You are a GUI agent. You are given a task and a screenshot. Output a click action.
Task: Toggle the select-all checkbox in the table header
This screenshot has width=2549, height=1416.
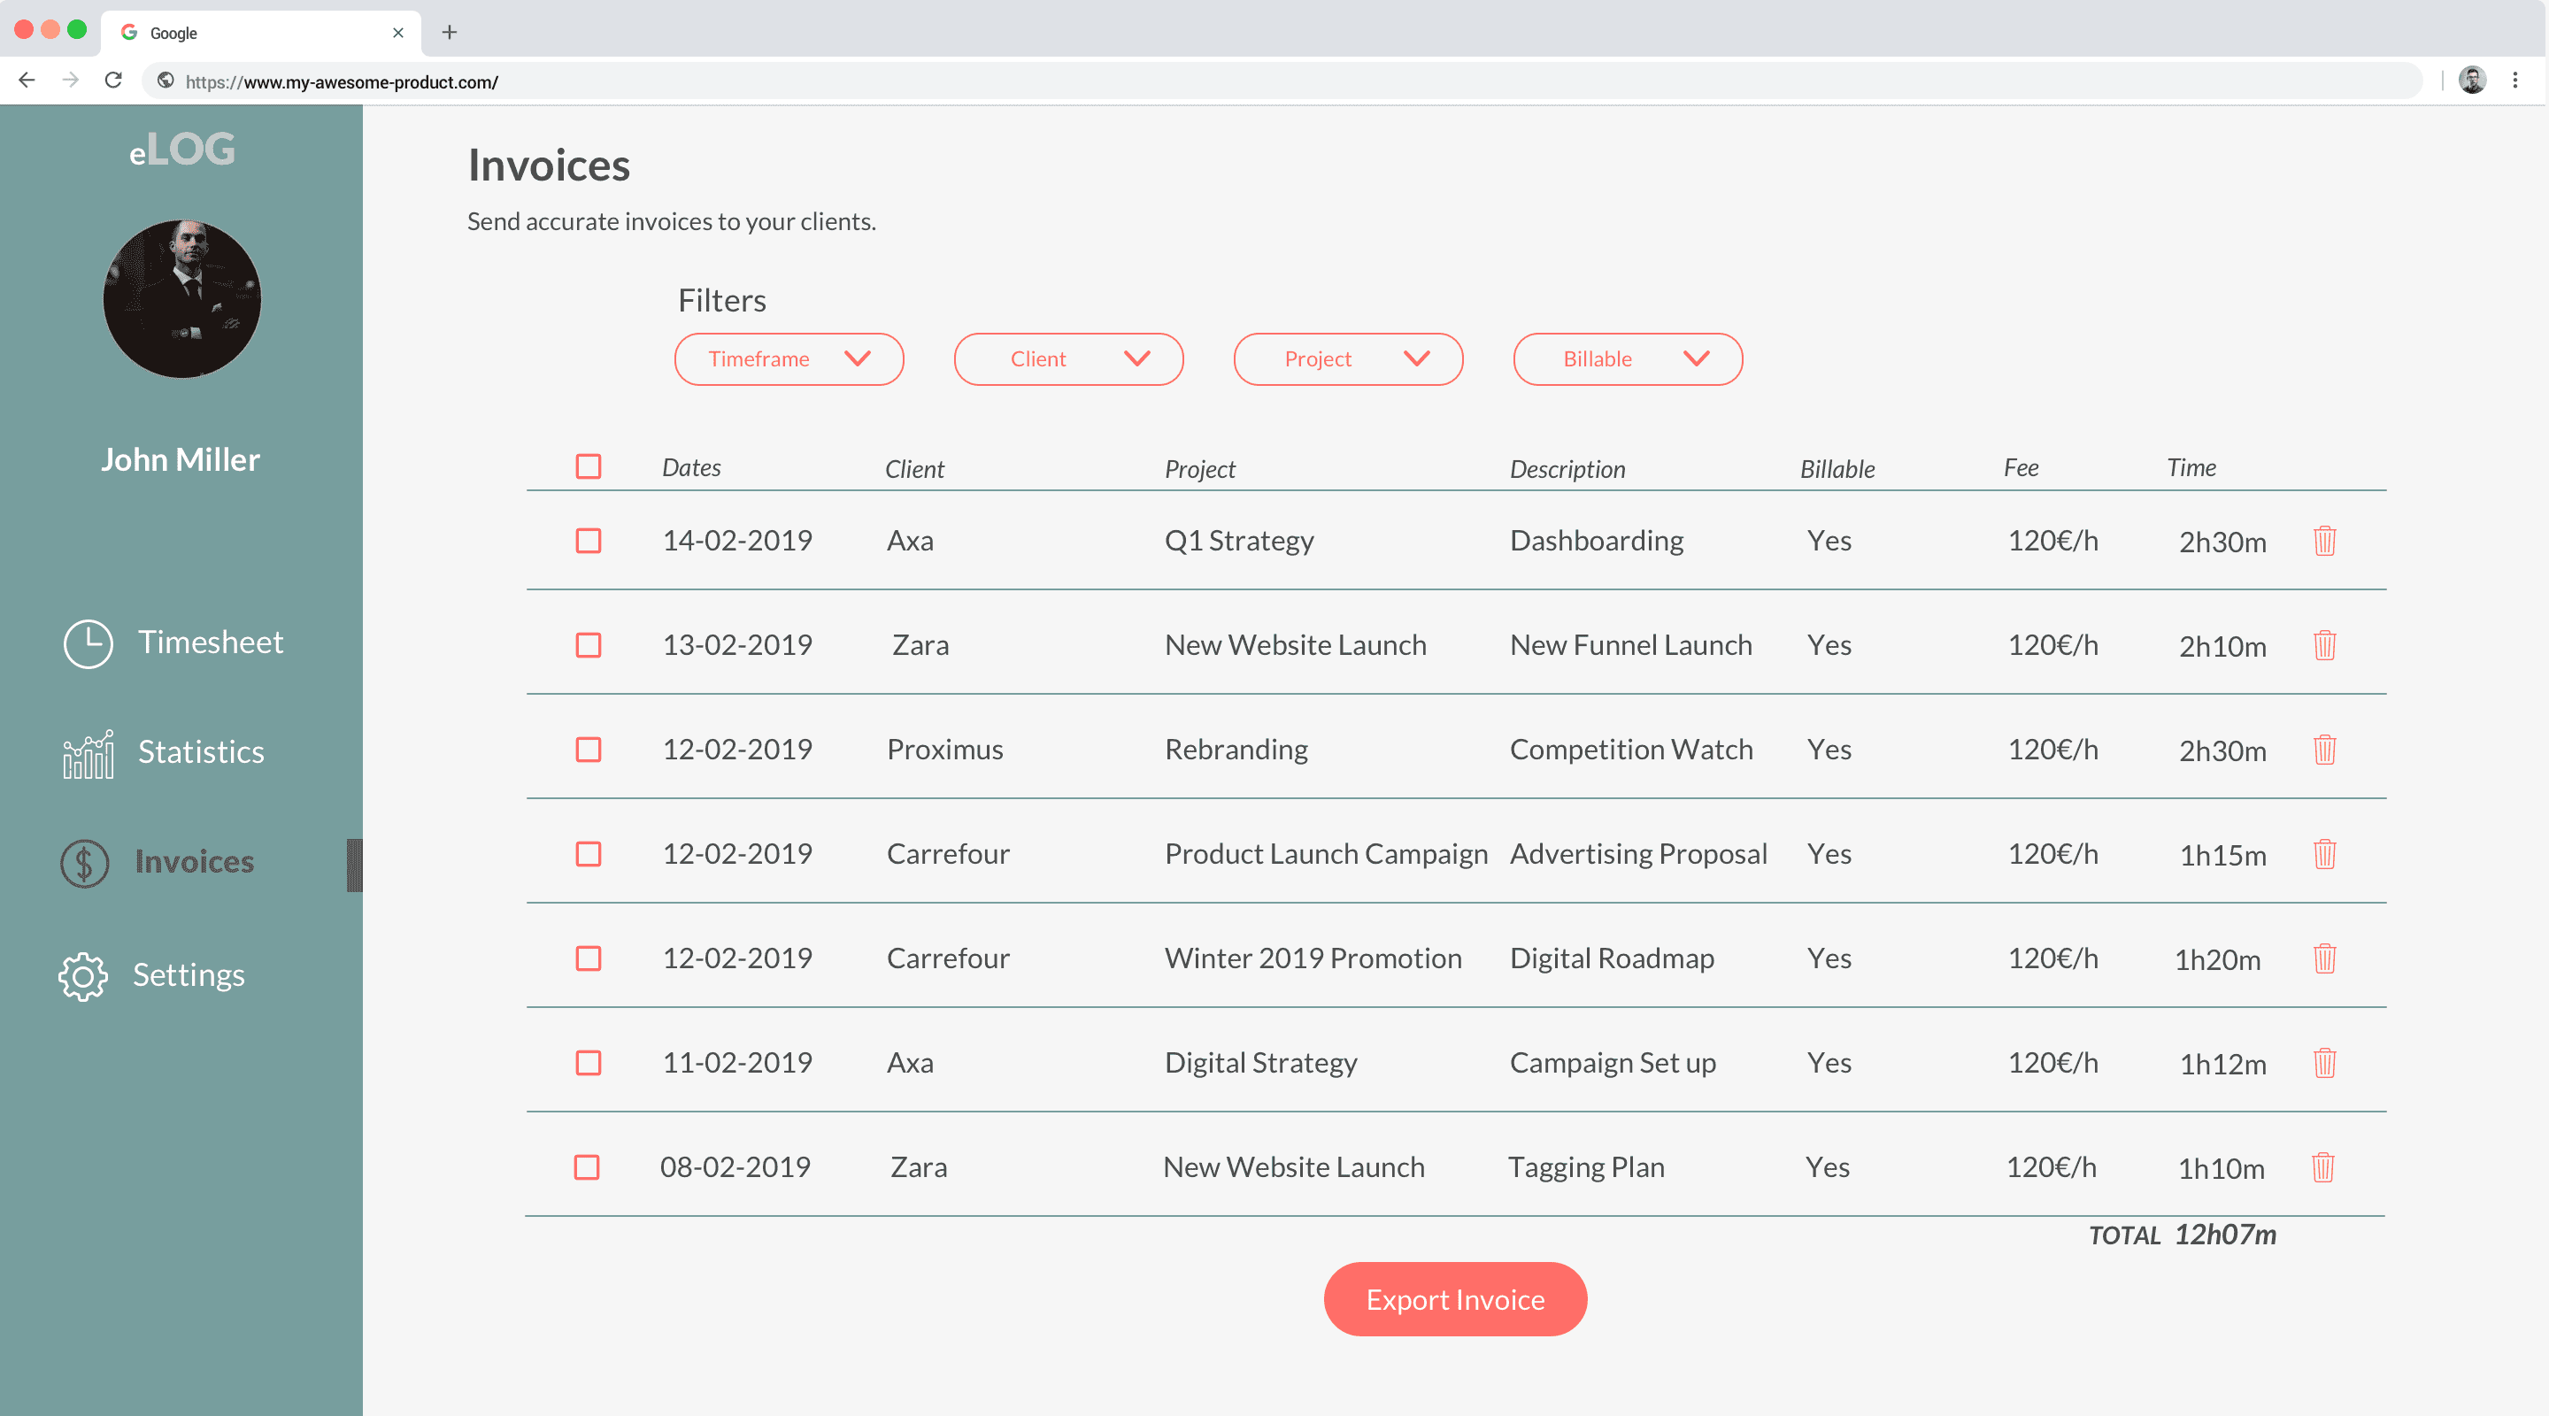[x=589, y=466]
